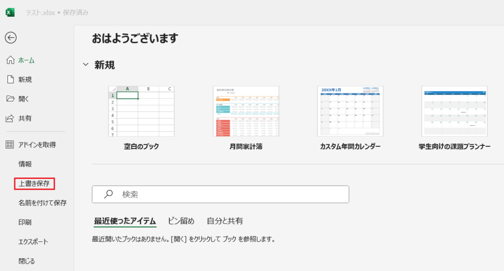Click the おはようございます heading
Viewport: 504px width, 271px height.
pos(135,38)
